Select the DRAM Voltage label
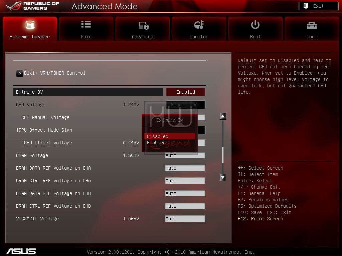Viewport: 342px width, 256px height. [x=32, y=155]
